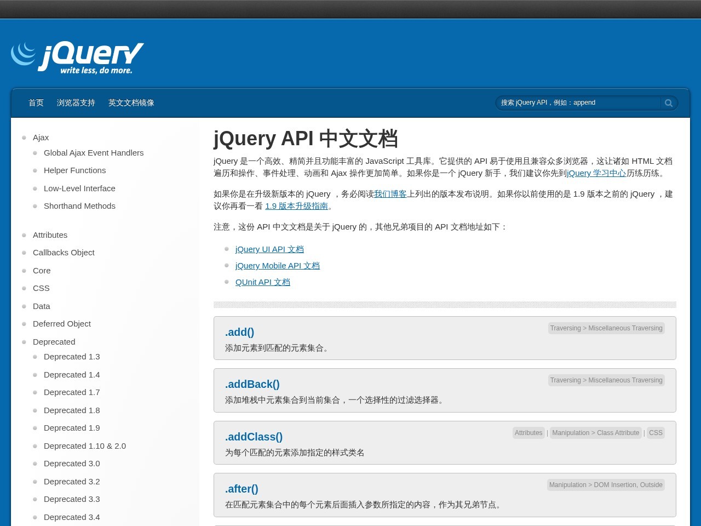Open the .after() method entry
The image size is (701, 526).
[x=242, y=489]
